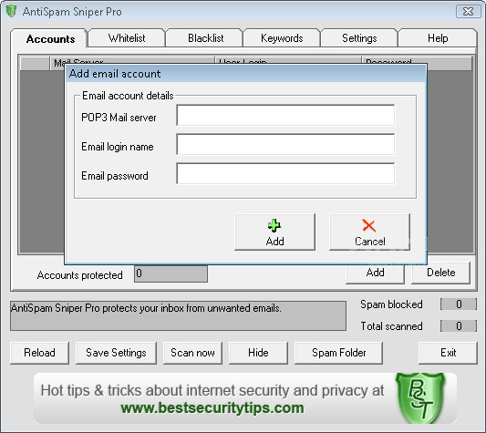Click the Total scanned counter value
Screen dimensions: 486x433
click(x=459, y=325)
